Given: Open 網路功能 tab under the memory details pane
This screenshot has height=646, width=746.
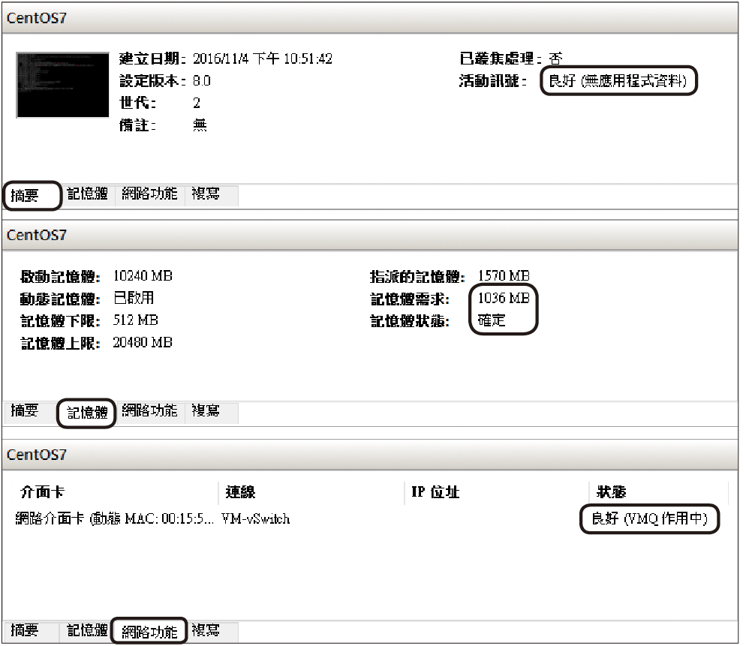Looking at the screenshot, I should 149,410.
